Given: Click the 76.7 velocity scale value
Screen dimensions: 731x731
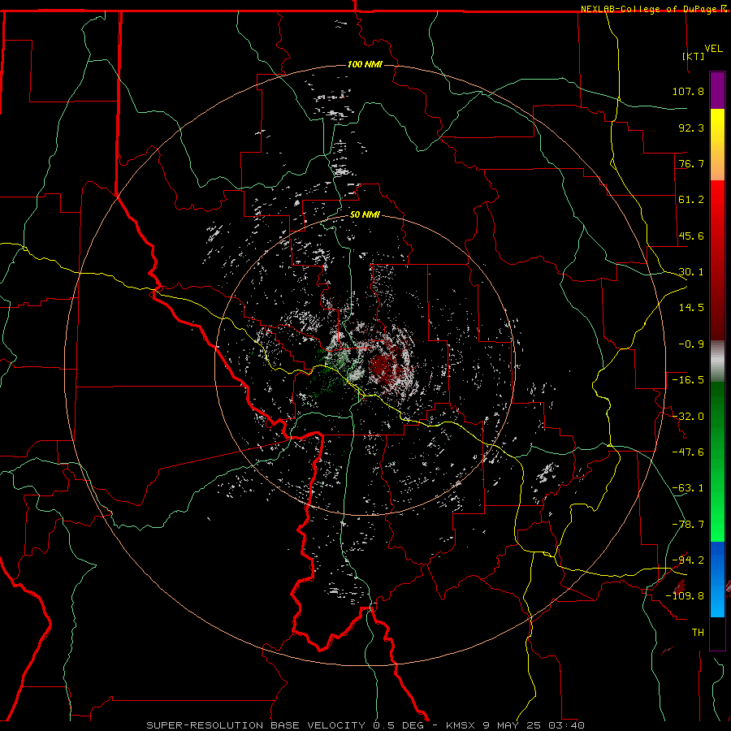Looking at the screenshot, I should (x=691, y=163).
